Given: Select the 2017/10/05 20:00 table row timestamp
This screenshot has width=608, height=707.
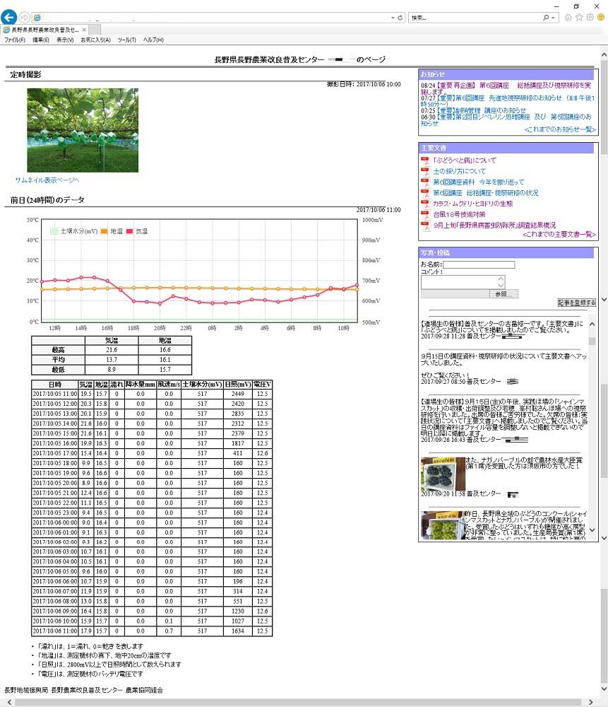Looking at the screenshot, I should tap(55, 483).
